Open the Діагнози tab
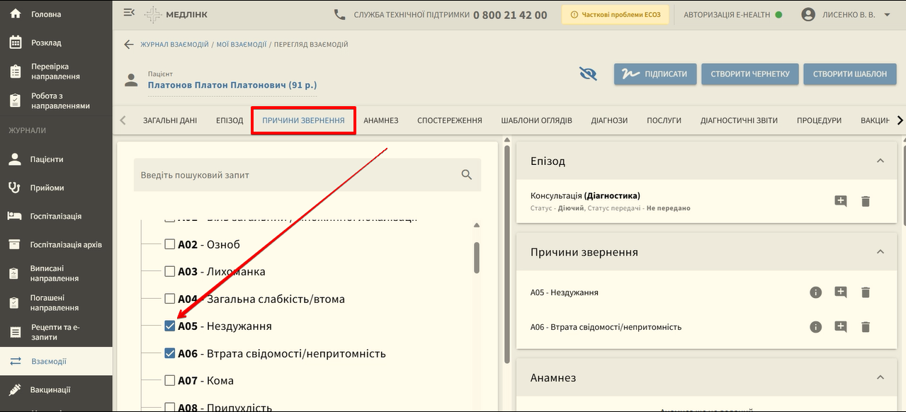Image resolution: width=906 pixels, height=412 pixels. pos(609,120)
